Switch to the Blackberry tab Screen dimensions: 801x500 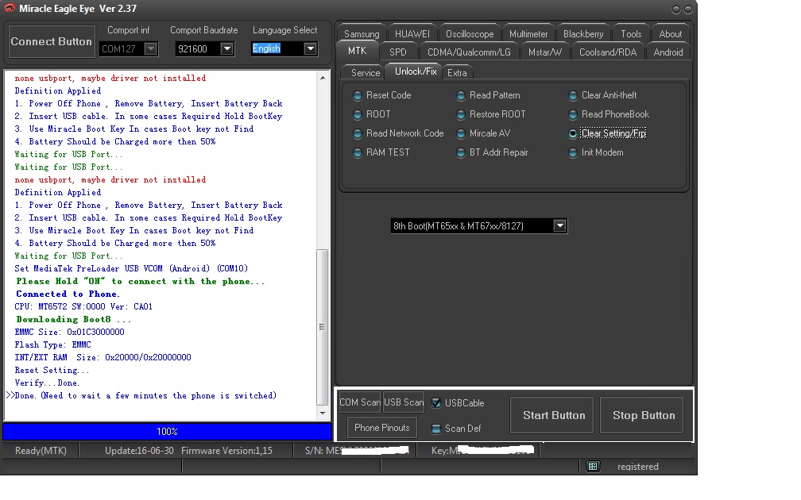click(583, 33)
